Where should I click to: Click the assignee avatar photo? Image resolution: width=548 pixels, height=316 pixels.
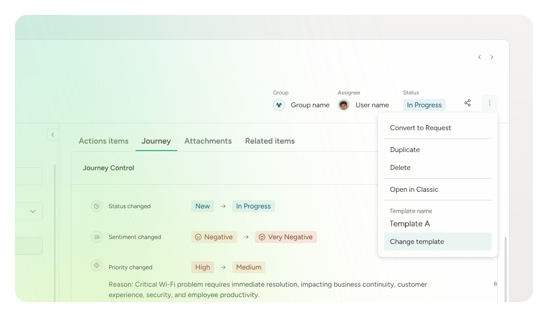click(344, 105)
